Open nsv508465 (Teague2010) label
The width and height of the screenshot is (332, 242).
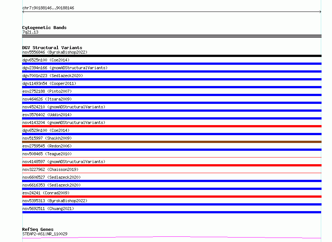coord(47,154)
